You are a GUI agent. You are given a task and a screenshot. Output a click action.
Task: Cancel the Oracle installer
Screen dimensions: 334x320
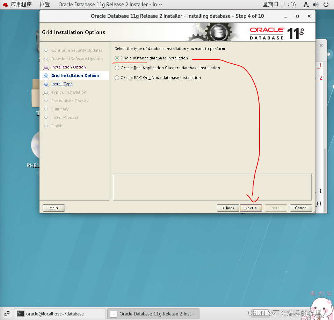(x=301, y=208)
